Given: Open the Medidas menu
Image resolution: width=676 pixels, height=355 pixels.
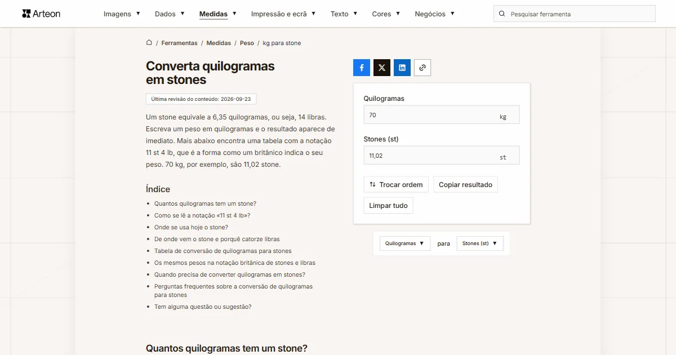Looking at the screenshot, I should [x=217, y=14].
